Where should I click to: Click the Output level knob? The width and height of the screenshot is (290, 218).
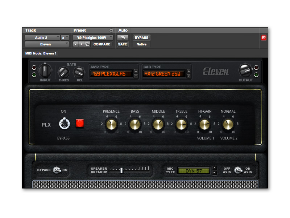point(245,70)
